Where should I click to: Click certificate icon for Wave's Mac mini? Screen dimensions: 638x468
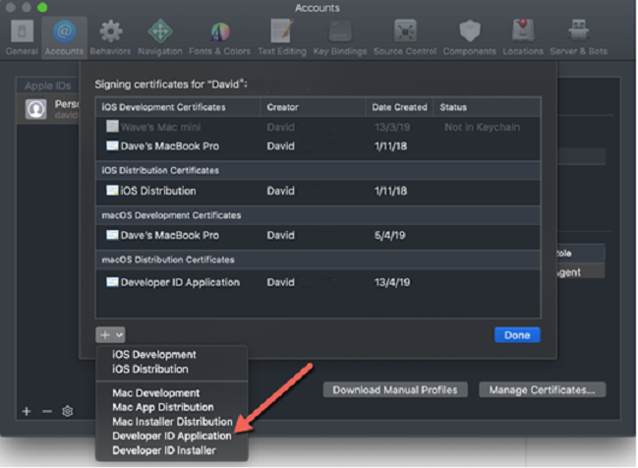112,126
